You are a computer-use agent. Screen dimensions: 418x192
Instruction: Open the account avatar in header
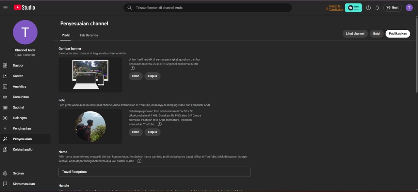409,7
